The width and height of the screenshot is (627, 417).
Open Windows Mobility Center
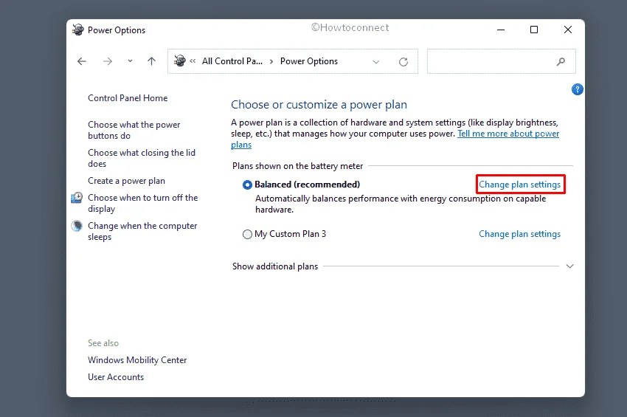coord(137,360)
